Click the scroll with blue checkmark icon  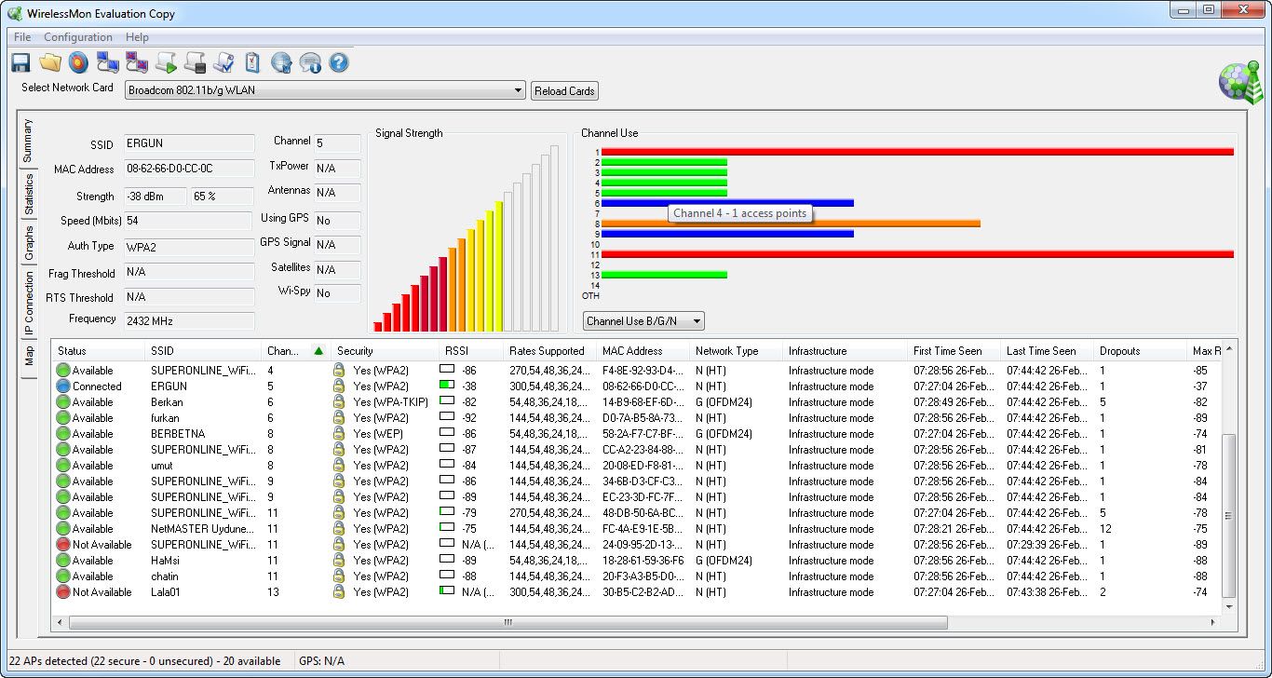pyautogui.click(x=223, y=62)
